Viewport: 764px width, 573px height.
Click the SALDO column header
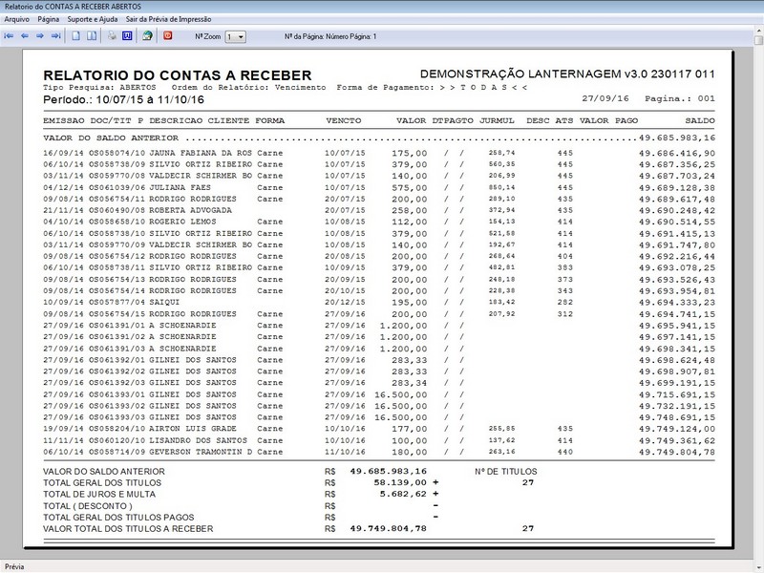(x=700, y=121)
